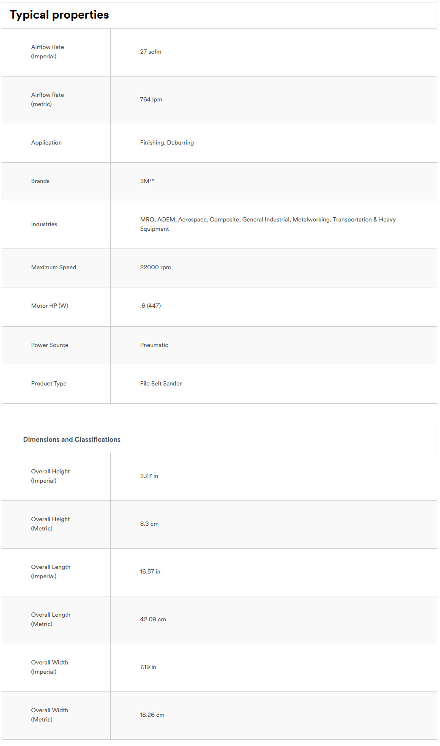The width and height of the screenshot is (440, 746).
Task: Select the 27 scfm value
Action: (x=150, y=52)
